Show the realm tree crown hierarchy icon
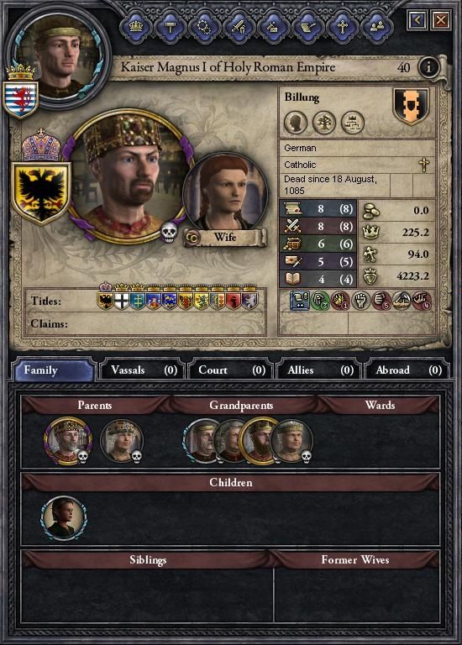 click(353, 123)
